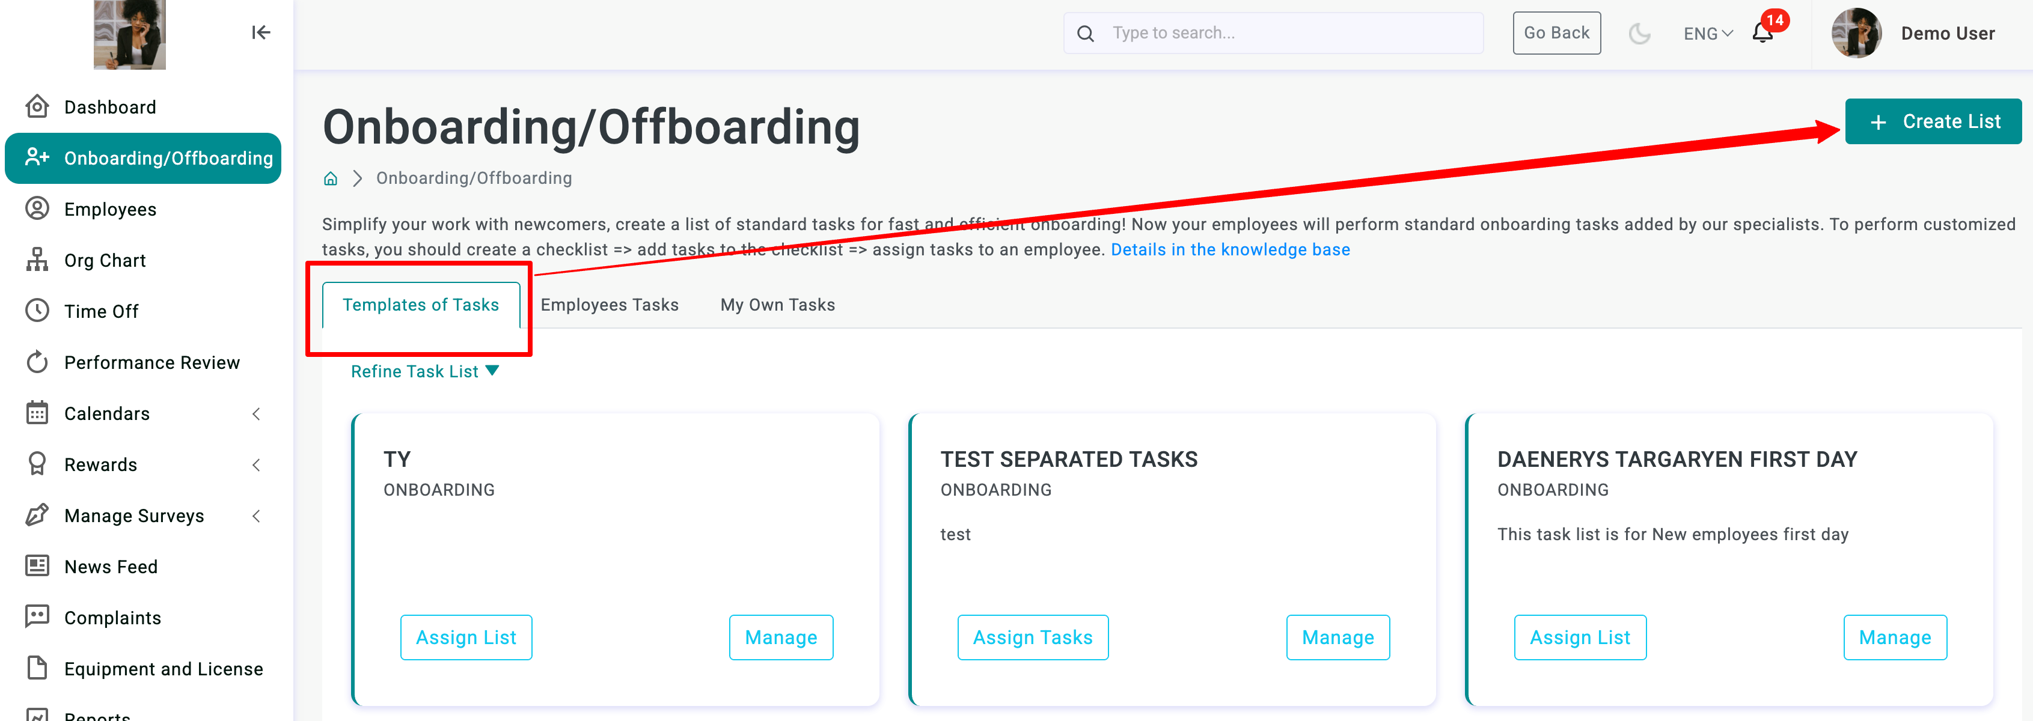Switch to the Employees Tasks tab
Viewport: 2033px width, 721px height.
coord(610,305)
